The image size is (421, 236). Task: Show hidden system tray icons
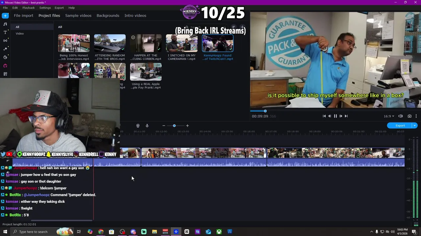coord(372,232)
